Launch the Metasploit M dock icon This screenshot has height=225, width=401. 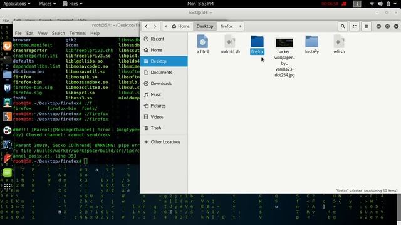pyautogui.click(x=7, y=88)
